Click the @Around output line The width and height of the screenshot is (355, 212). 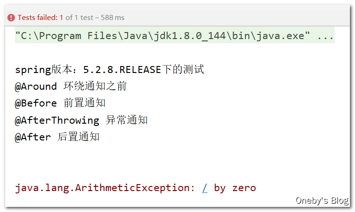71,86
